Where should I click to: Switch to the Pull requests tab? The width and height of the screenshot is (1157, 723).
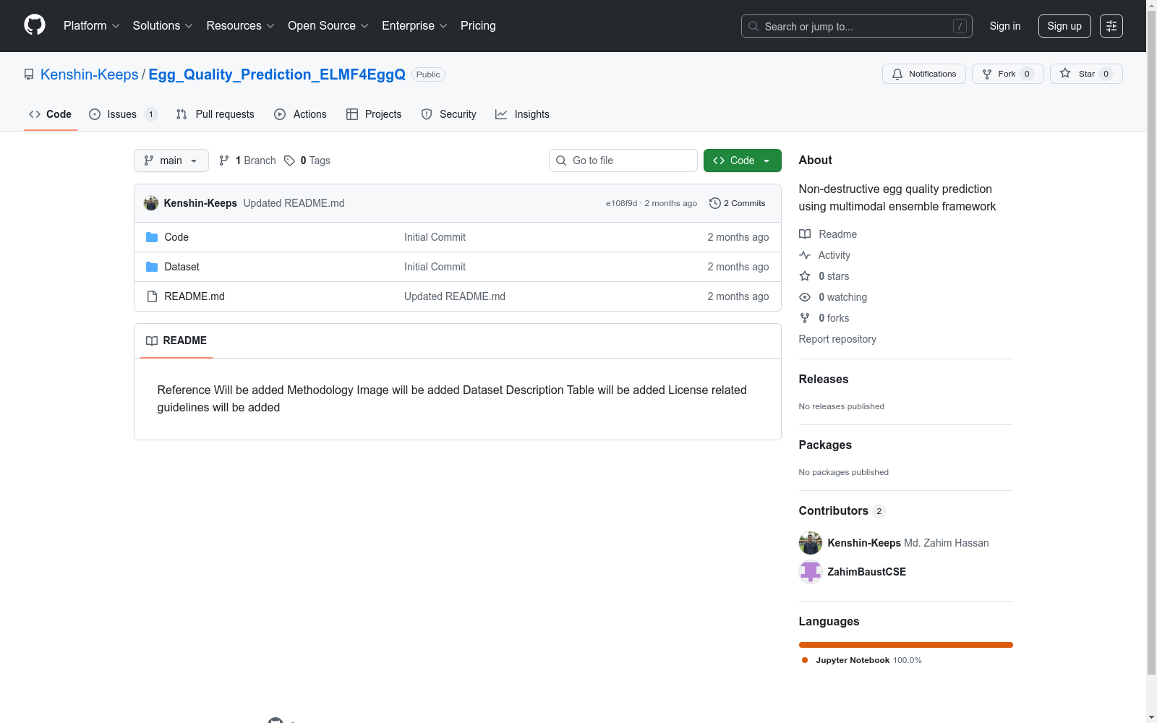(215, 114)
